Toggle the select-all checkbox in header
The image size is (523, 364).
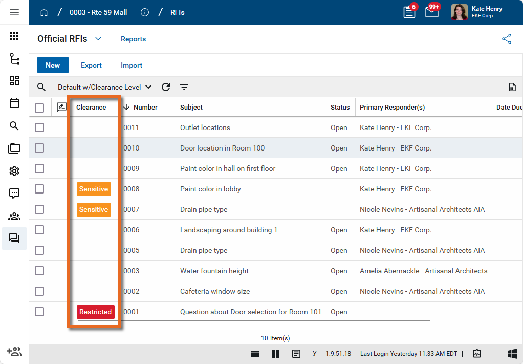click(x=39, y=108)
